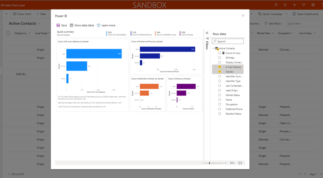
Task: Select all rows circle in grid header
Action: pyautogui.click(x=8, y=33)
